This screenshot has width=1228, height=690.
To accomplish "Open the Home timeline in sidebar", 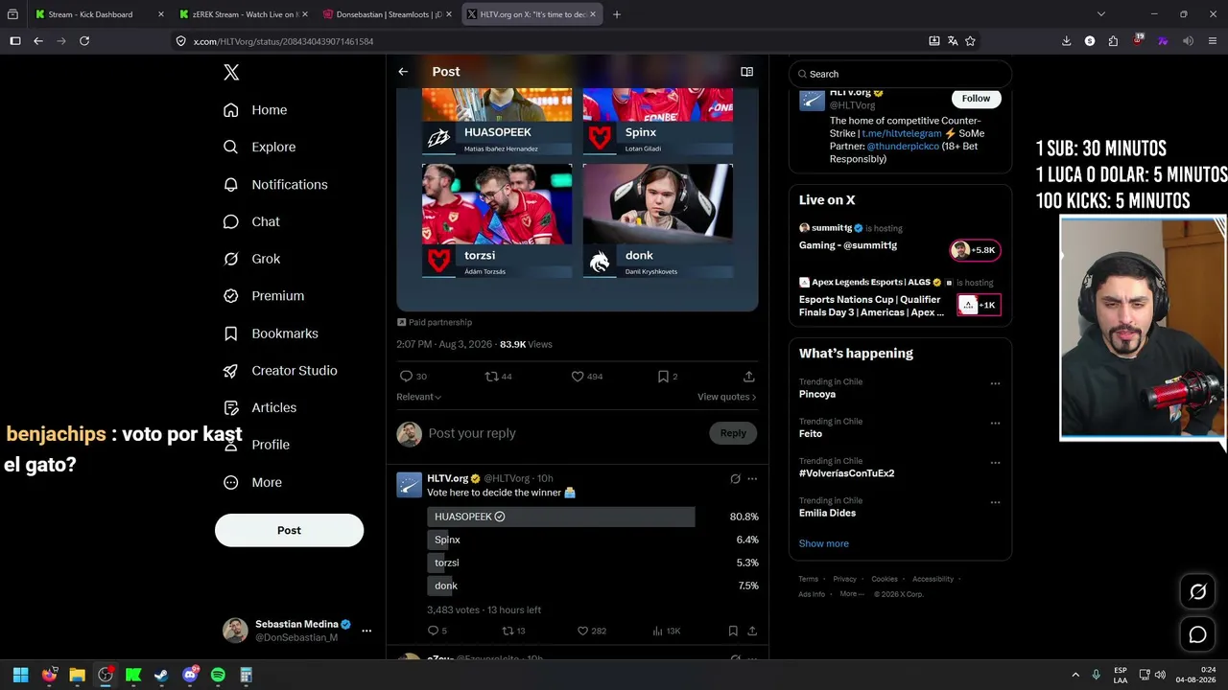I will (x=255, y=110).
